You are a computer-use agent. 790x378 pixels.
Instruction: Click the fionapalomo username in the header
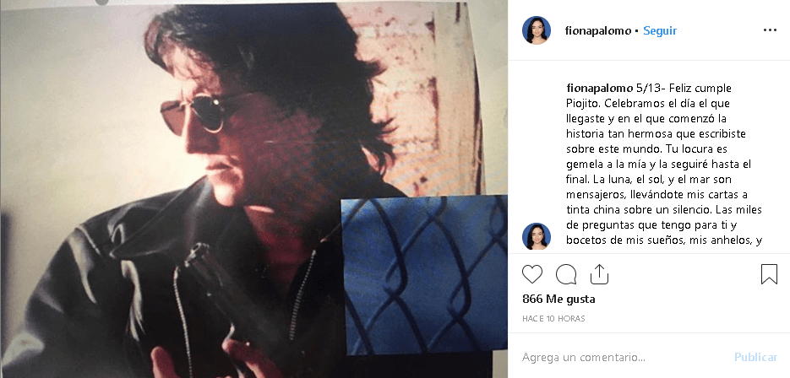click(598, 30)
